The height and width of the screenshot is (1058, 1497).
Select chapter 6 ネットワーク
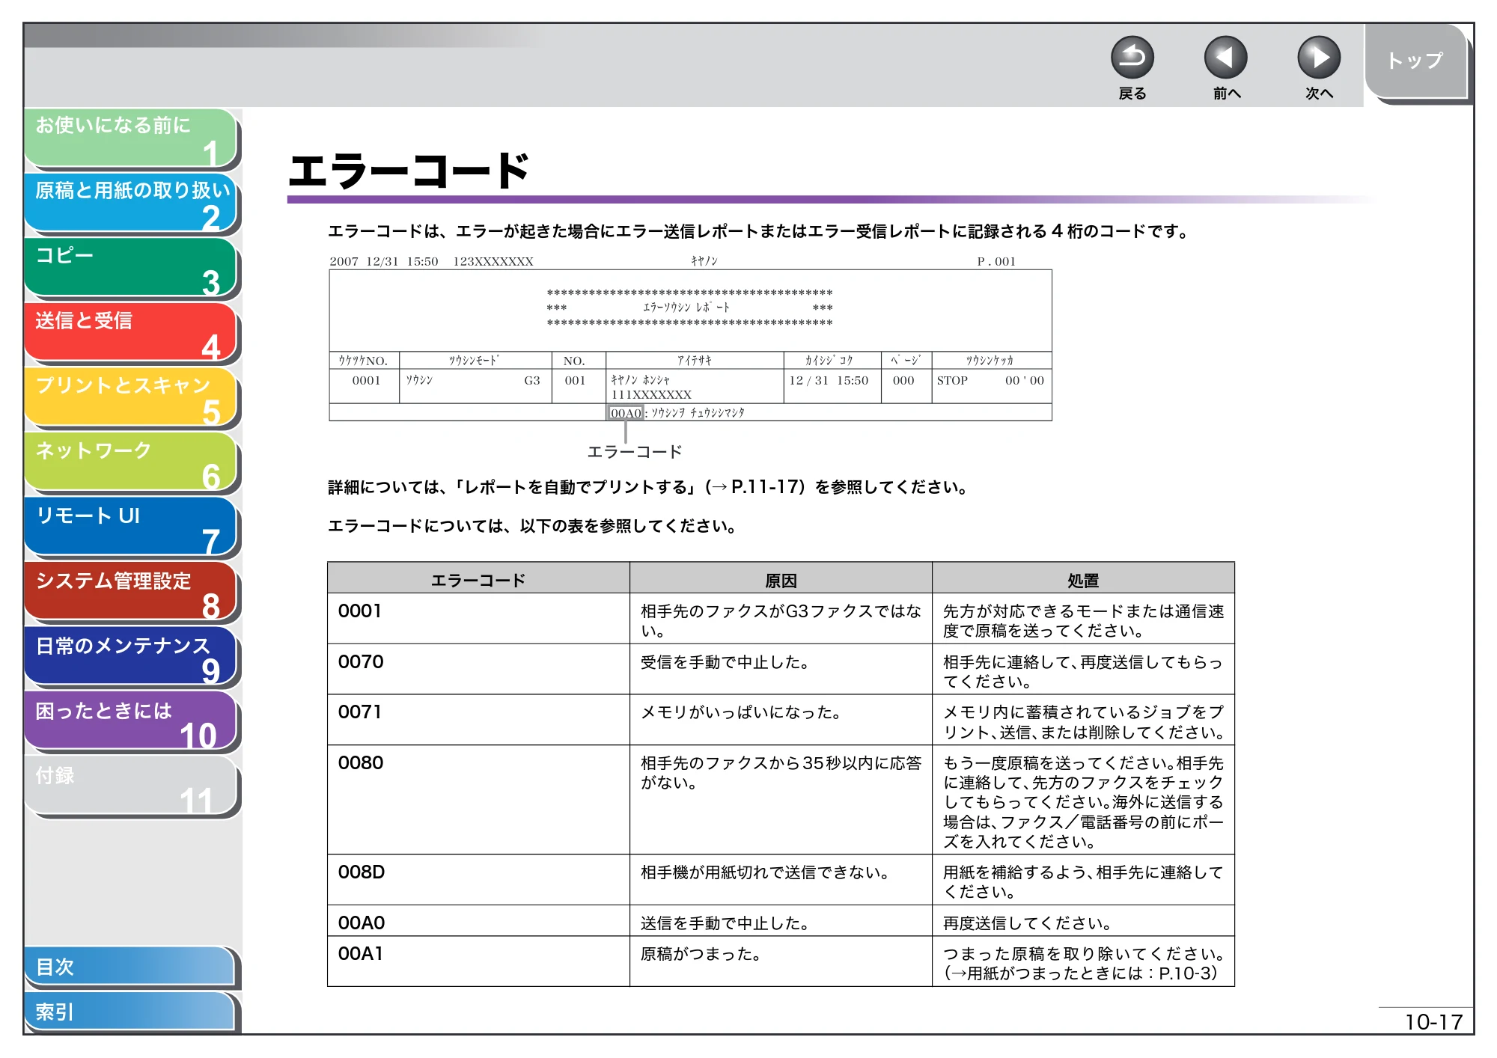(131, 462)
